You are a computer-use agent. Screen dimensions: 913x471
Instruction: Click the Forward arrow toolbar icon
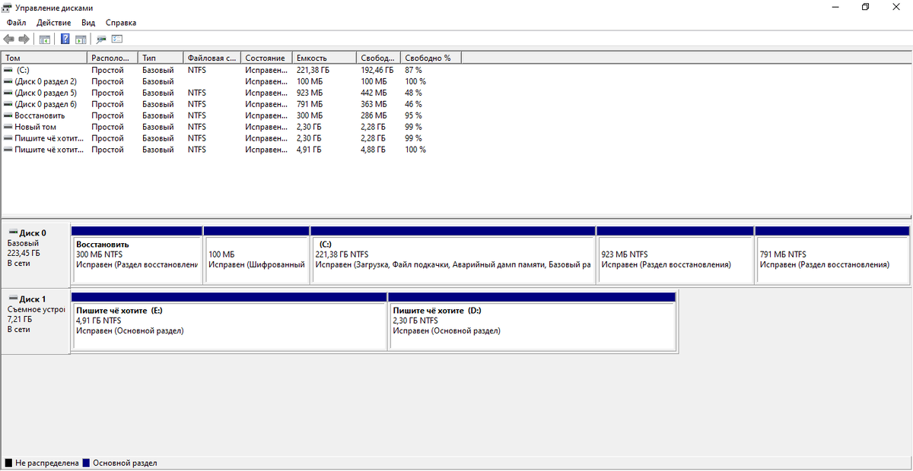(x=24, y=39)
